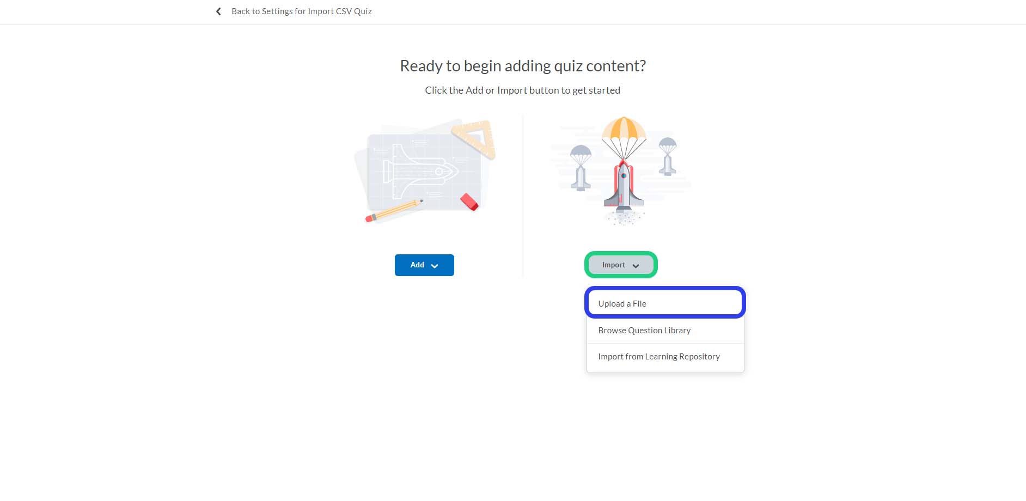1026x501 pixels.
Task: Expand the Add button's dropdown chevron
Action: pos(435,266)
